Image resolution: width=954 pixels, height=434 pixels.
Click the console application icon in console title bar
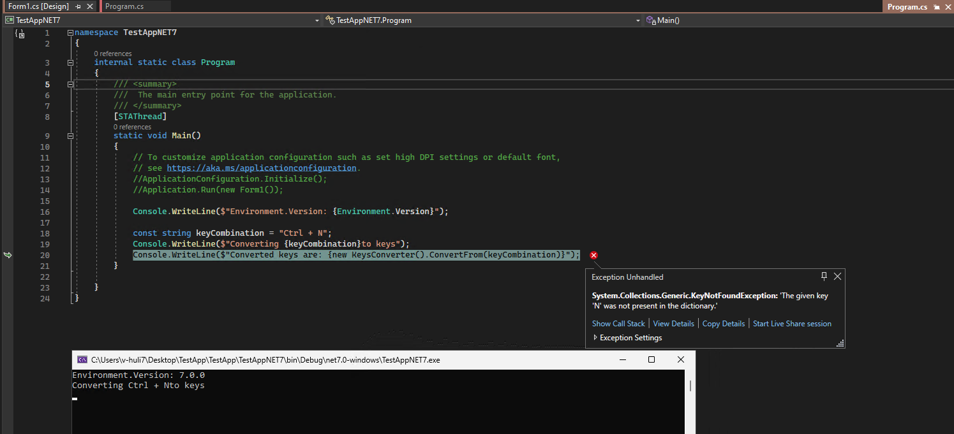tap(82, 359)
